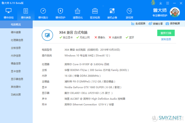The image size is (185, 123).
Task: Click the gold medal icon in title bar
Action: (153, 3)
